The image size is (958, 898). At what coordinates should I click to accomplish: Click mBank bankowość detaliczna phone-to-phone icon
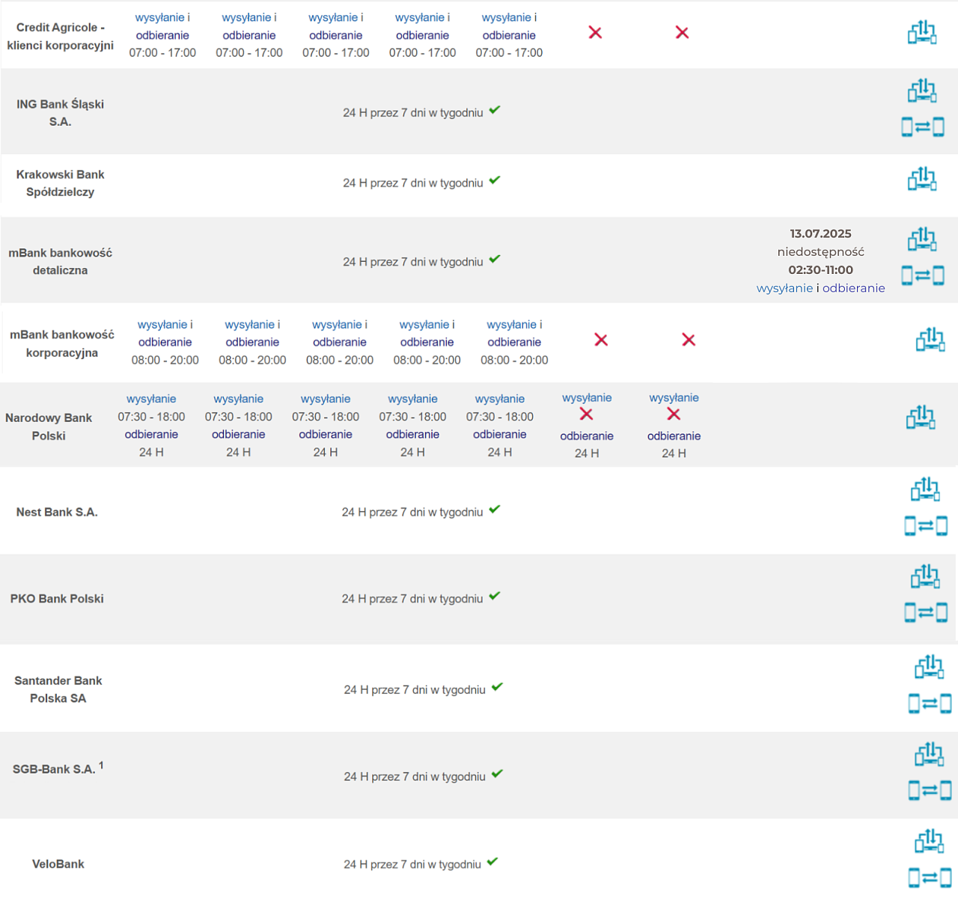(922, 276)
